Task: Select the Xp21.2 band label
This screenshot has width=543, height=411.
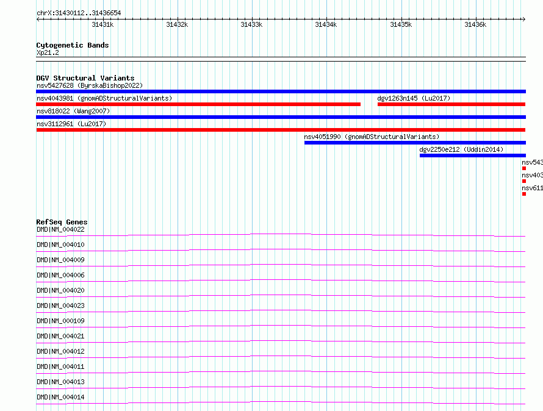Action: [48, 52]
